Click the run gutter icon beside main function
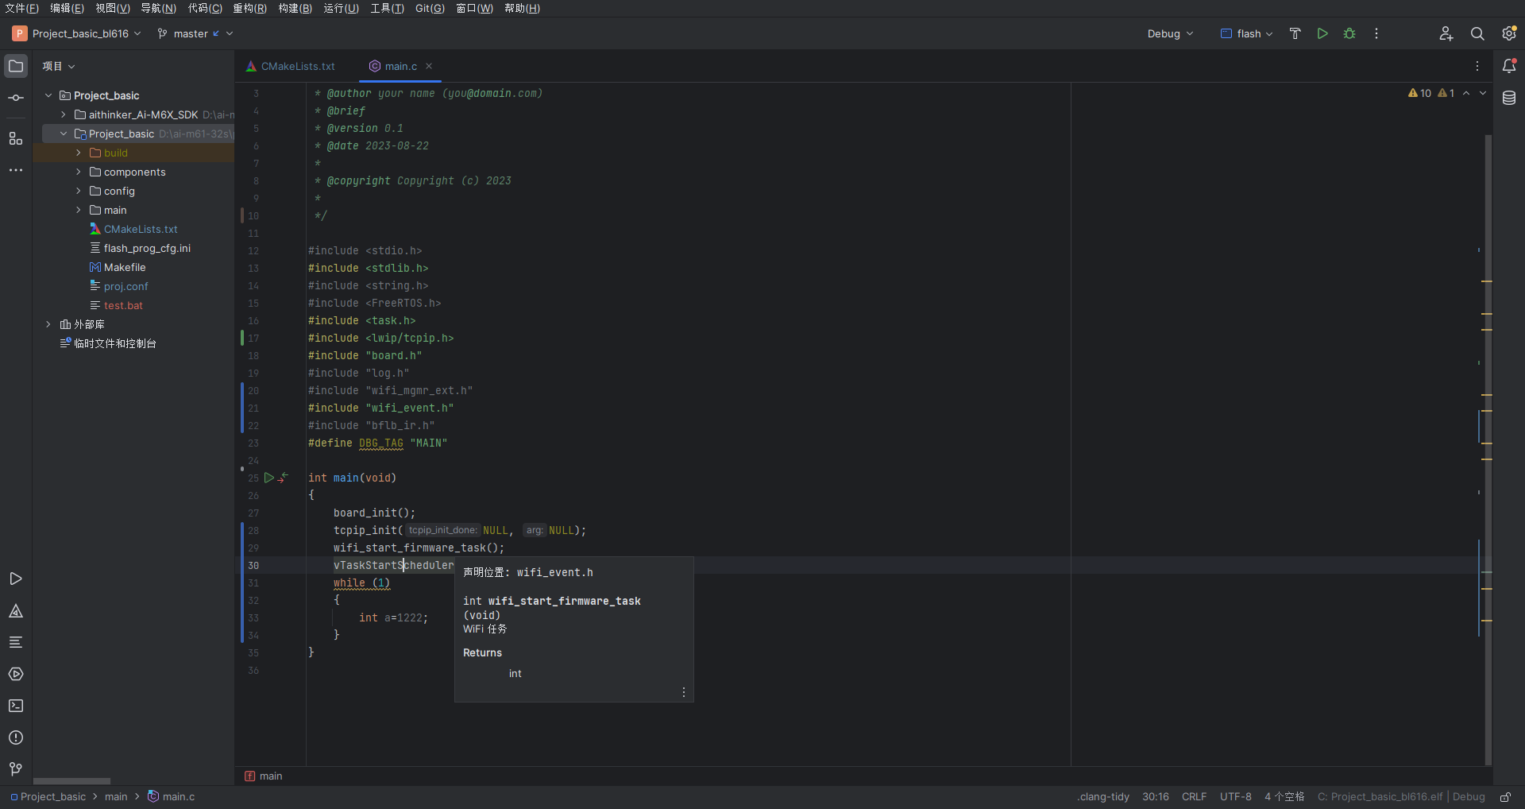Image resolution: width=1525 pixels, height=809 pixels. tap(269, 478)
